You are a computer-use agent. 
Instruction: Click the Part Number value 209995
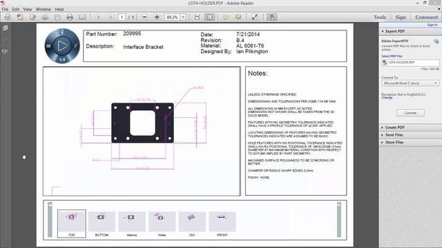pyautogui.click(x=132, y=34)
